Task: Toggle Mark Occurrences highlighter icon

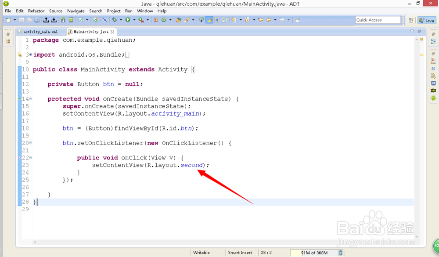Action: coord(209,20)
